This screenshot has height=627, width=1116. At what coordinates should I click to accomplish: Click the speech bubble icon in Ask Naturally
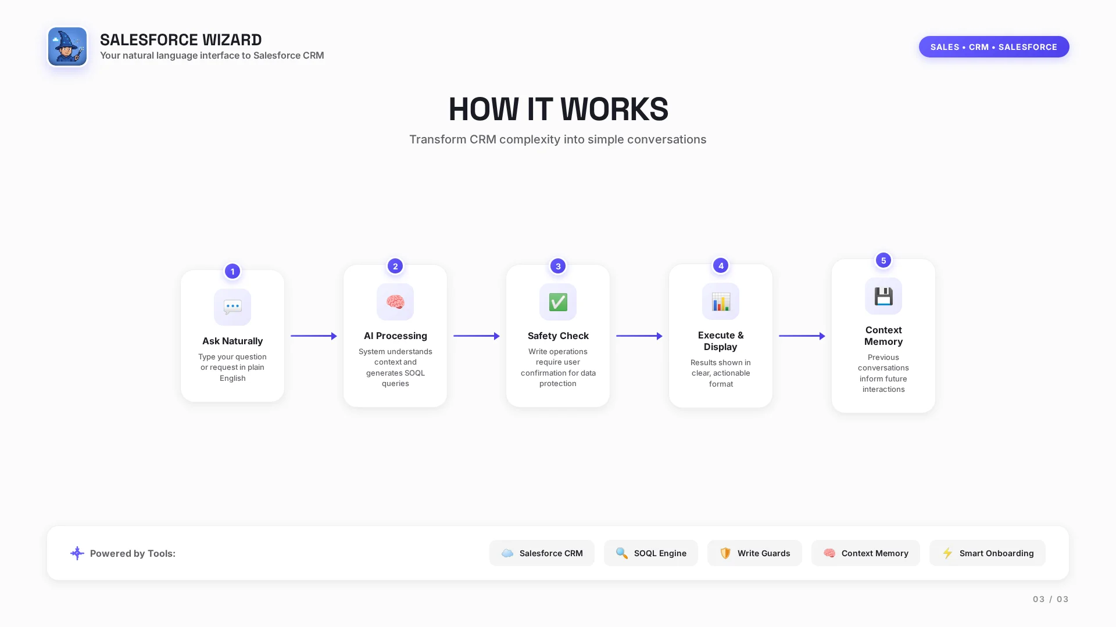coord(233,307)
